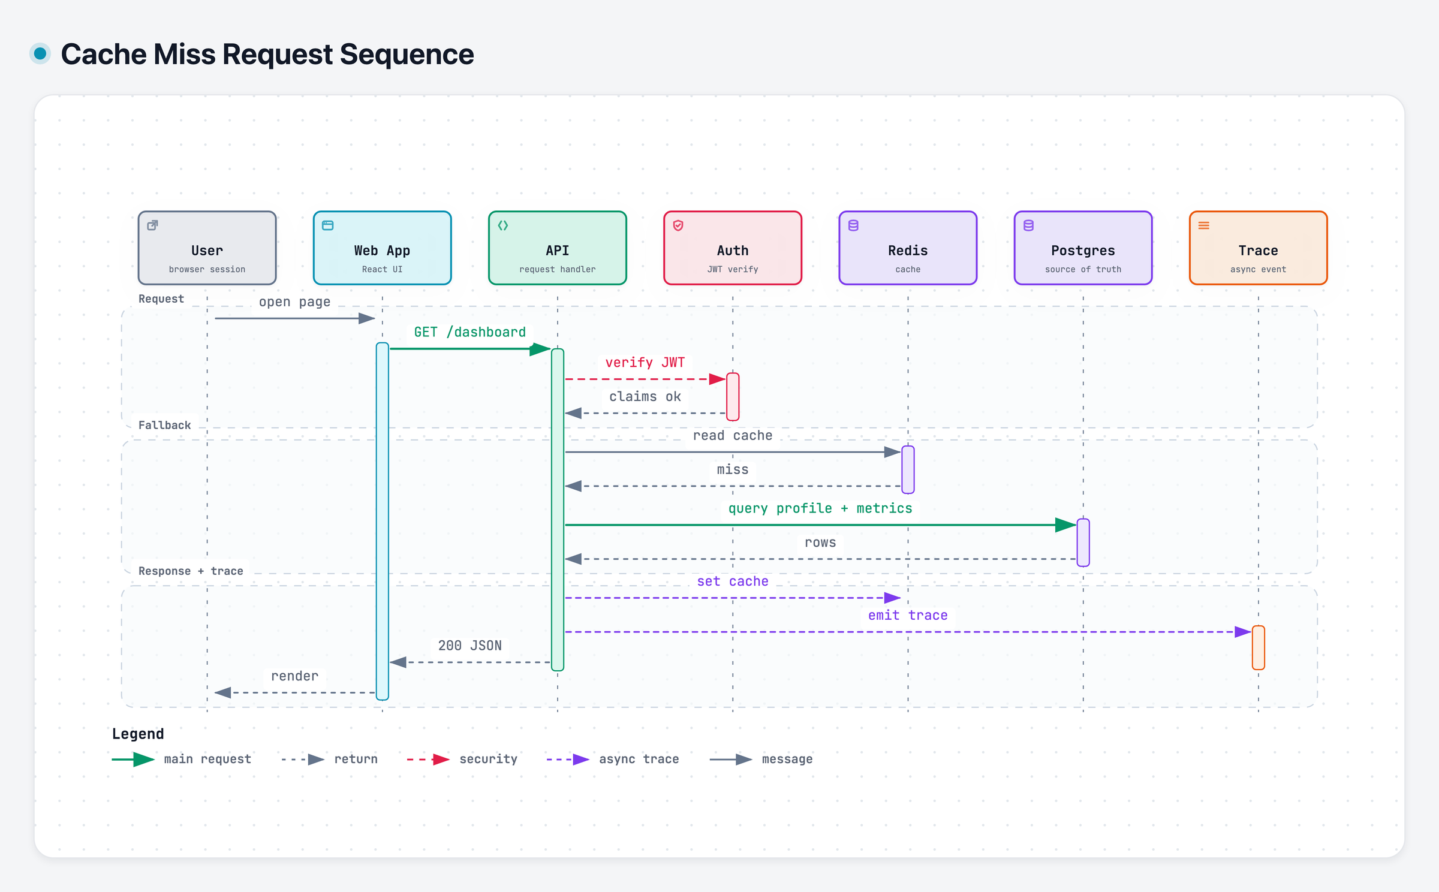
Task: Click the Legend heading
Action: pyautogui.click(x=138, y=734)
